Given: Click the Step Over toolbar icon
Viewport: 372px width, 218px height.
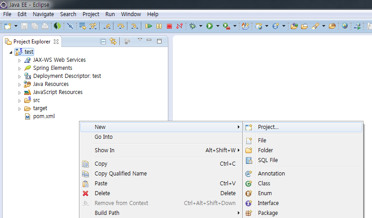Looking at the screenshot, I should coord(121,26).
